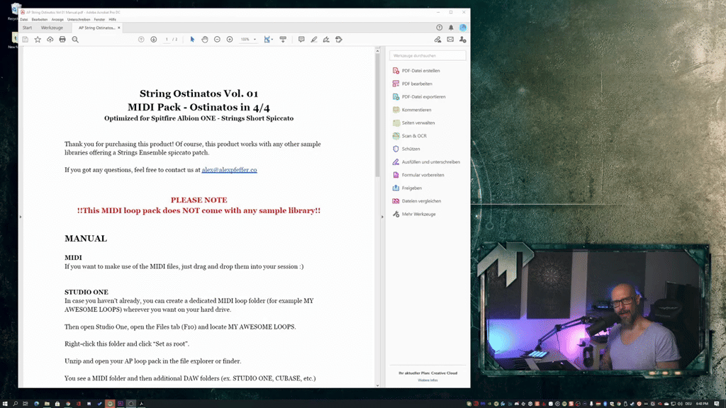Click the Weitere Infos link

(428, 380)
